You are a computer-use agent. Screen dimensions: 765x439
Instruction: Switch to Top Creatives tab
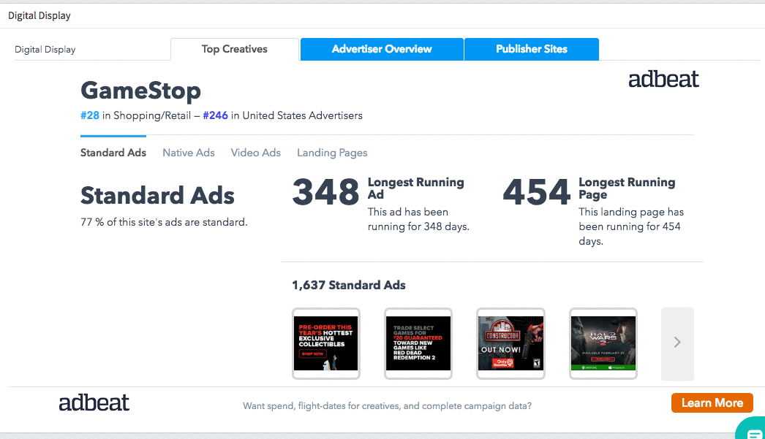(x=235, y=49)
